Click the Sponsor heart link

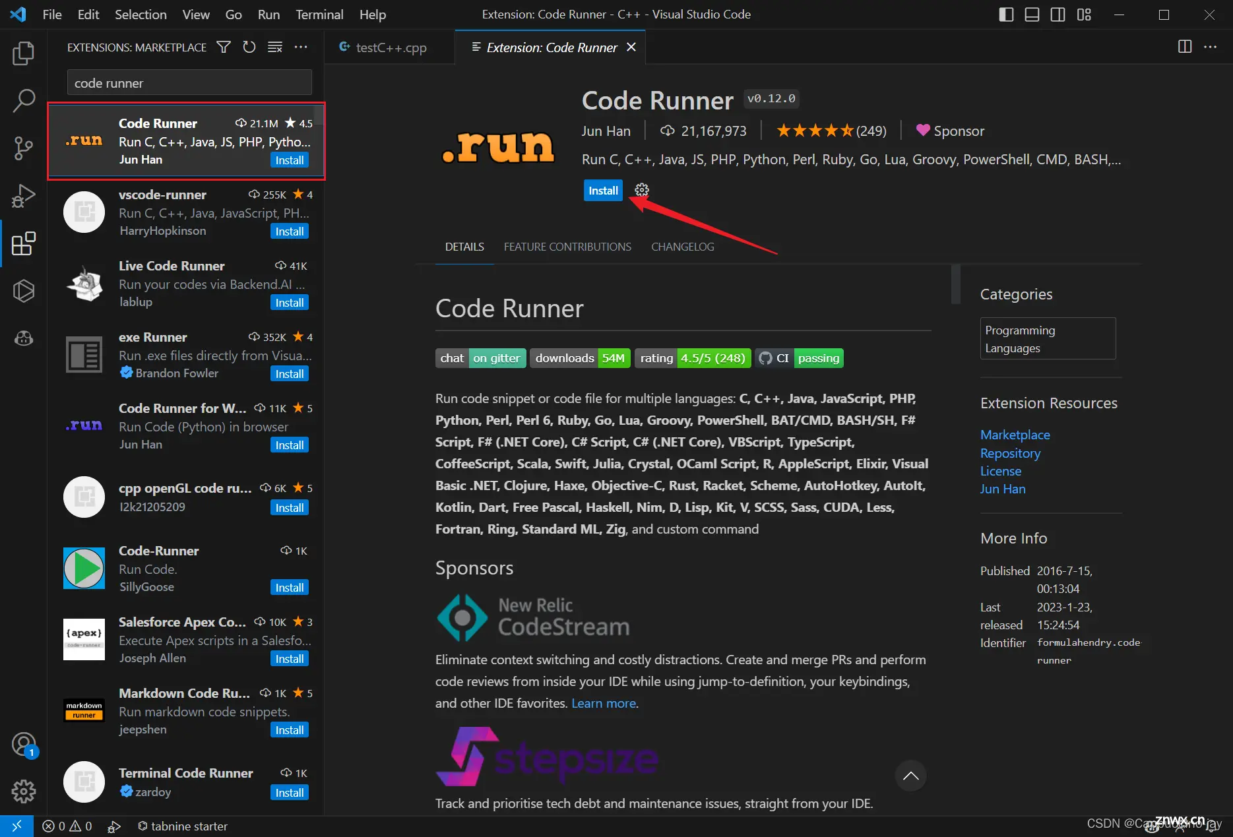pyautogui.click(x=950, y=131)
